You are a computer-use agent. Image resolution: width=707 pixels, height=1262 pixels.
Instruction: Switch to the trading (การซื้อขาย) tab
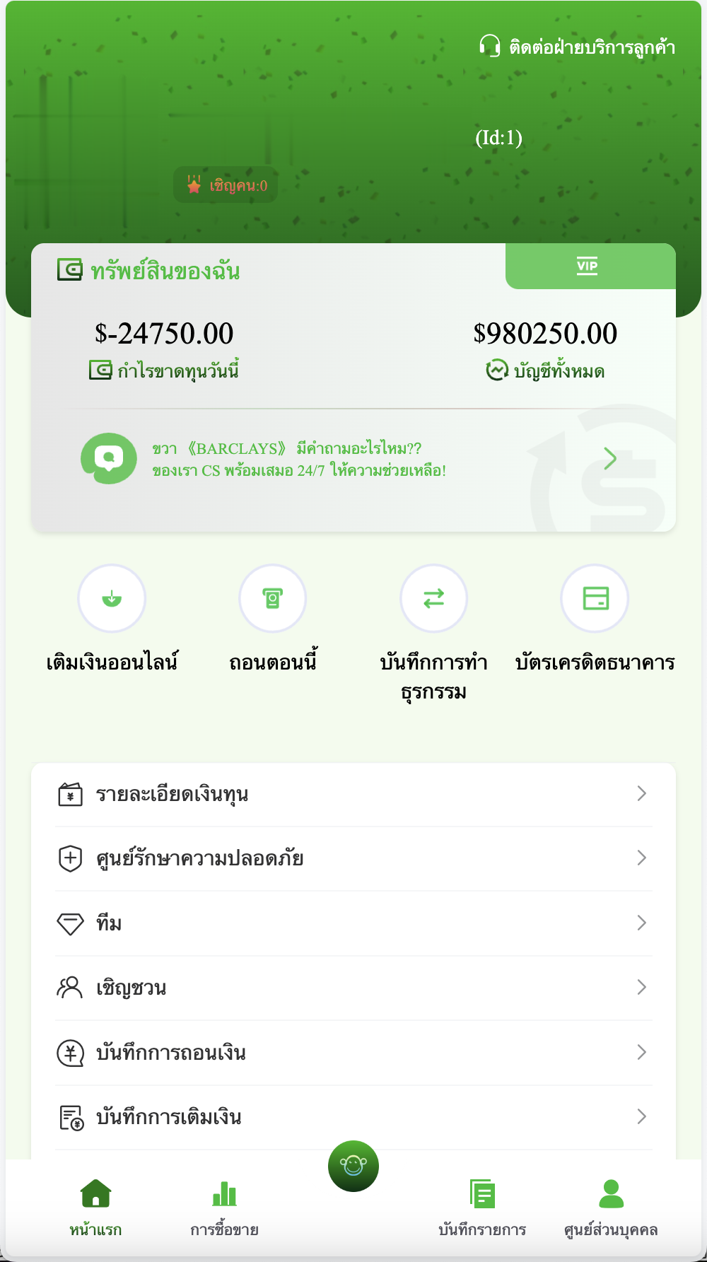coord(224,1205)
